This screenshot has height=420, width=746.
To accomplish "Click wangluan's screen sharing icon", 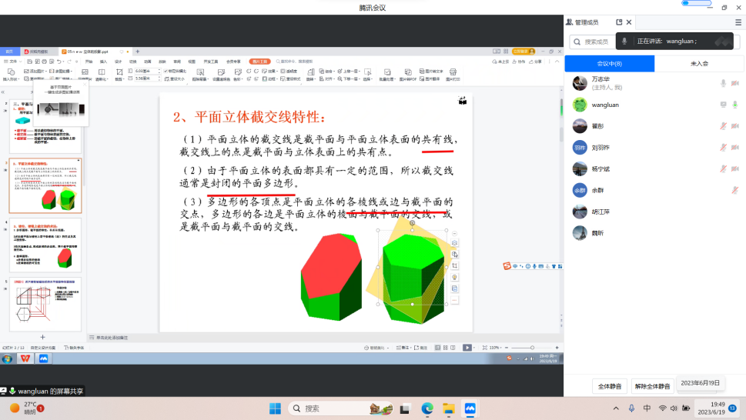I will pyautogui.click(x=723, y=105).
